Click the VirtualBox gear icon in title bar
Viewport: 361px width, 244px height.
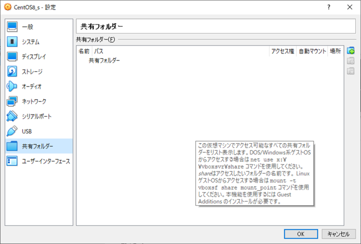(x=8, y=7)
